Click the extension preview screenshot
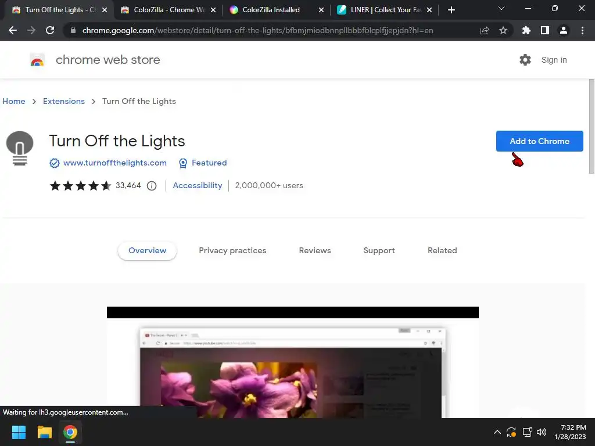This screenshot has width=595, height=446. 293,362
